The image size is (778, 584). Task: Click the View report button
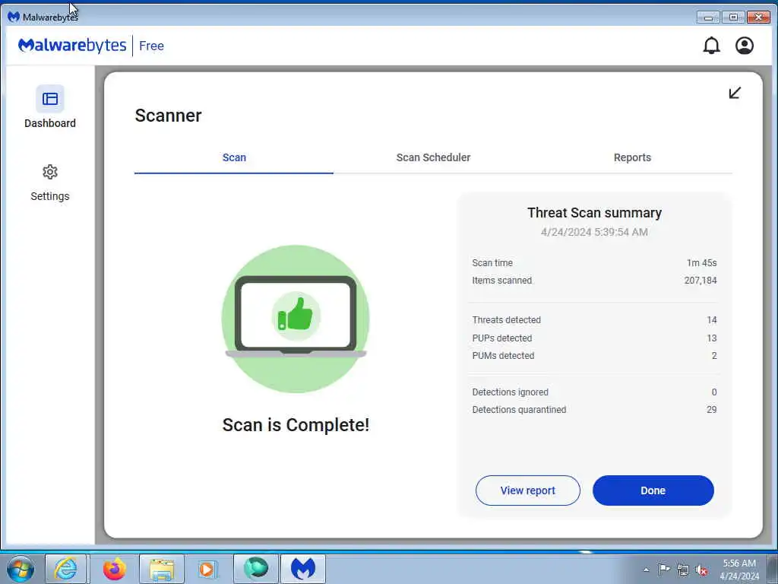point(527,490)
